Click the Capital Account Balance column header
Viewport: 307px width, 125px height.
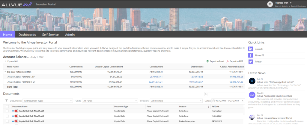click(232, 67)
